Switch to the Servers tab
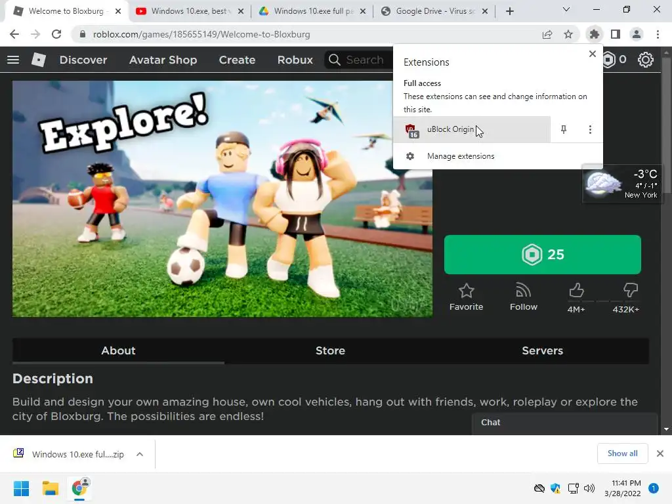This screenshot has width=672, height=504. click(x=543, y=350)
